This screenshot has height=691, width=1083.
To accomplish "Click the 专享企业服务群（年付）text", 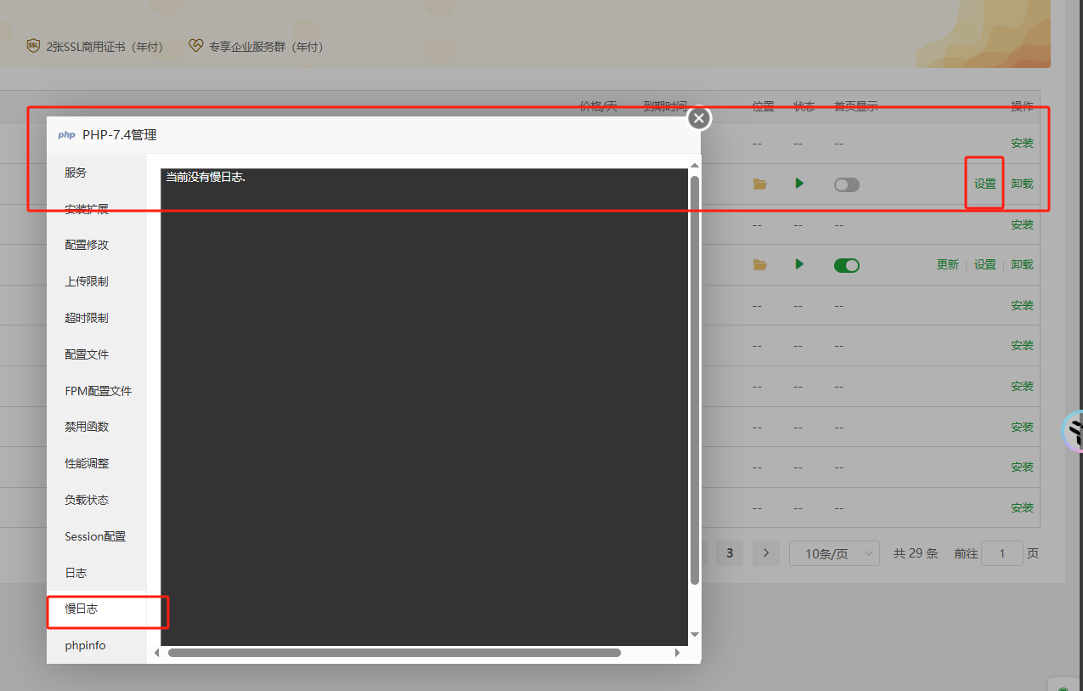I will coord(266,47).
